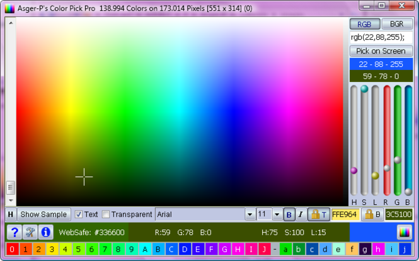Click the scrollbar down arrow at left

coord(11,200)
